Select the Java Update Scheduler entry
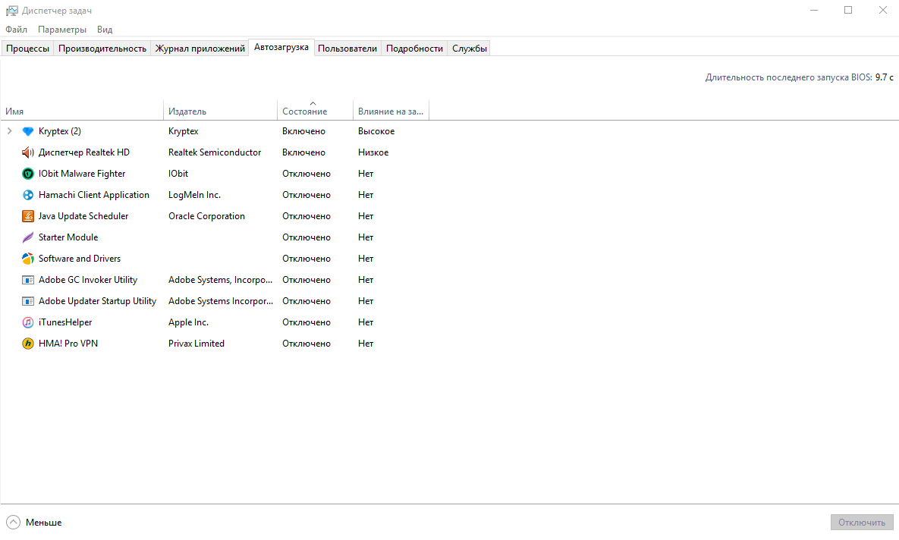The width and height of the screenshot is (899, 540). click(83, 216)
